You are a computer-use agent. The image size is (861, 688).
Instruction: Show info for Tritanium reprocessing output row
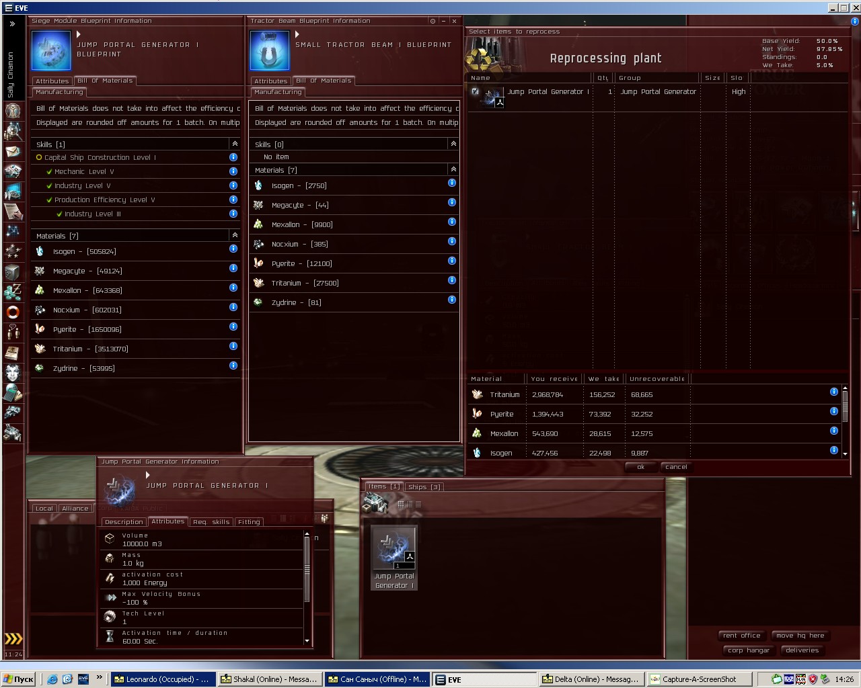(834, 392)
